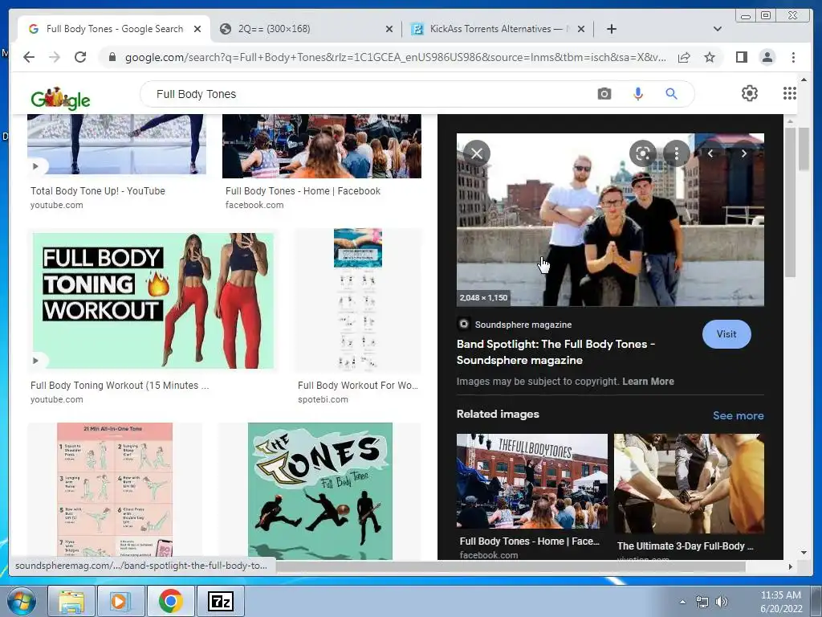Click the browser forward arrow

tap(55, 57)
